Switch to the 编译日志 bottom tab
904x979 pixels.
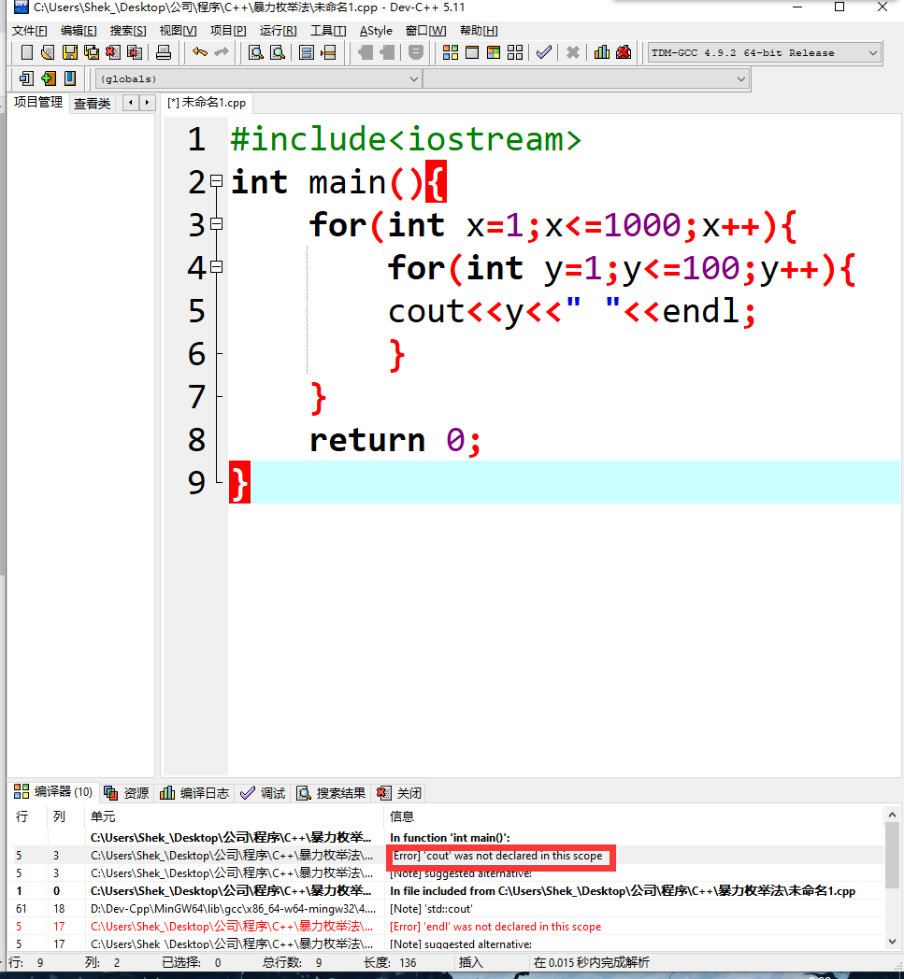(195, 793)
